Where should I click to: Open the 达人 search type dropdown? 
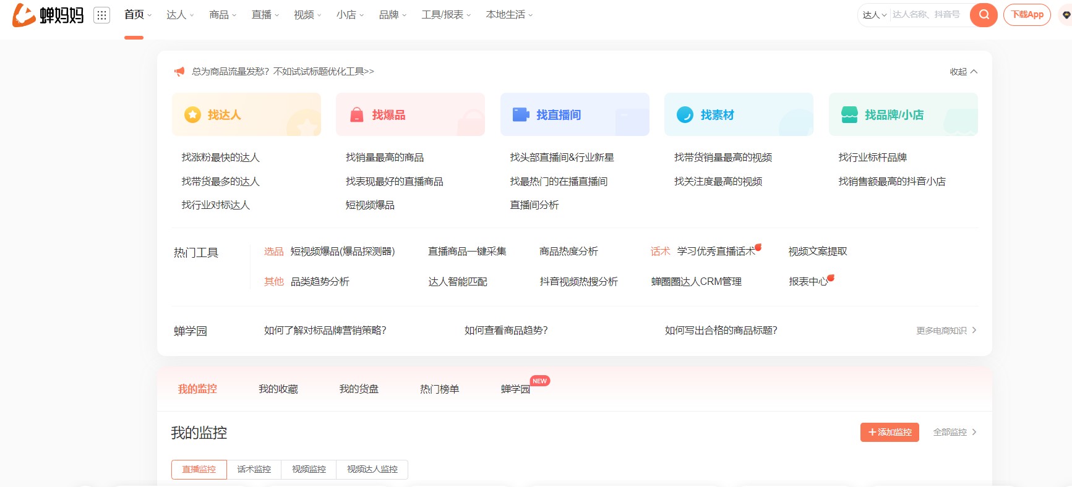tap(875, 15)
